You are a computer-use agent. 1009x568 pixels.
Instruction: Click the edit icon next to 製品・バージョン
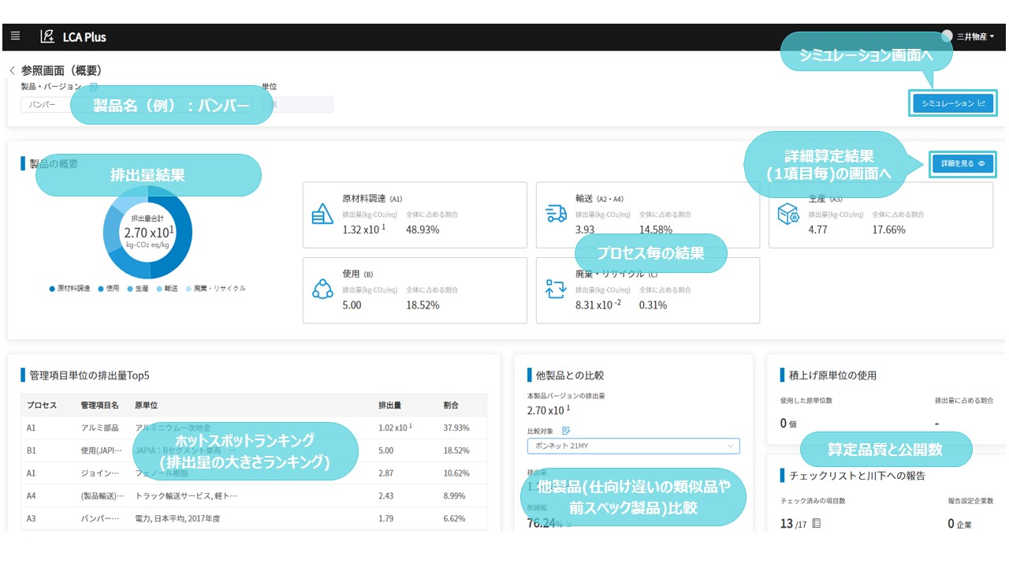[x=94, y=86]
